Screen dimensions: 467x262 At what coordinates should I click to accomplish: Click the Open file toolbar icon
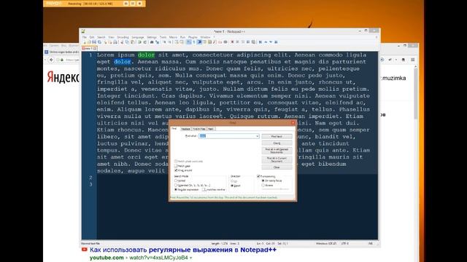point(89,42)
